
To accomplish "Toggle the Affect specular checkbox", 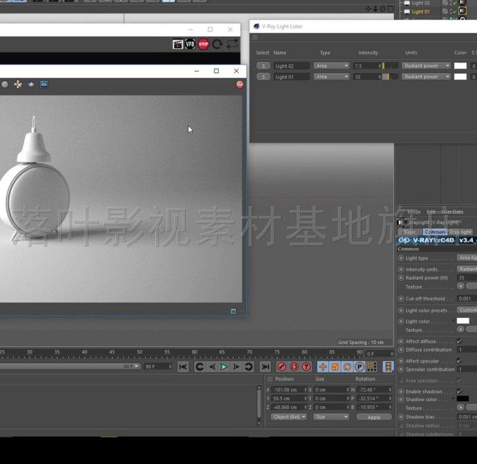I will point(459,361).
